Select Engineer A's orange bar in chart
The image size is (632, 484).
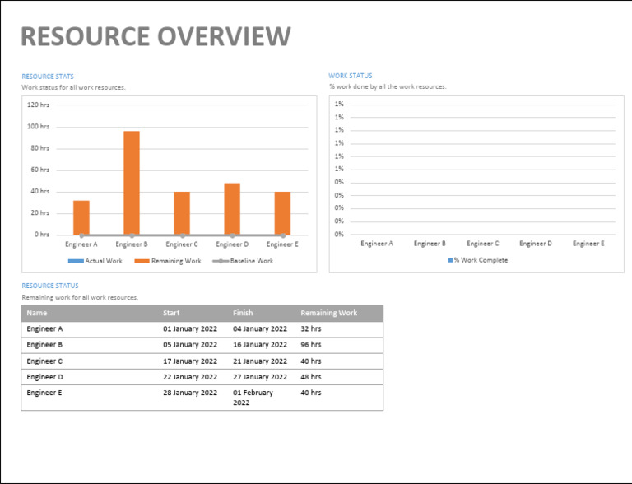point(81,217)
